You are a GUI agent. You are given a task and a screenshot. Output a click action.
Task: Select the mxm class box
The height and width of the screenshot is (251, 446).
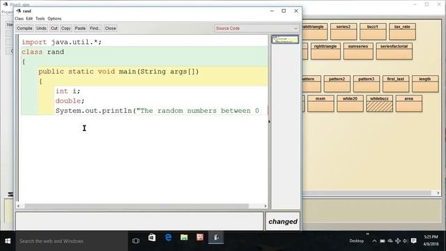(x=321, y=104)
